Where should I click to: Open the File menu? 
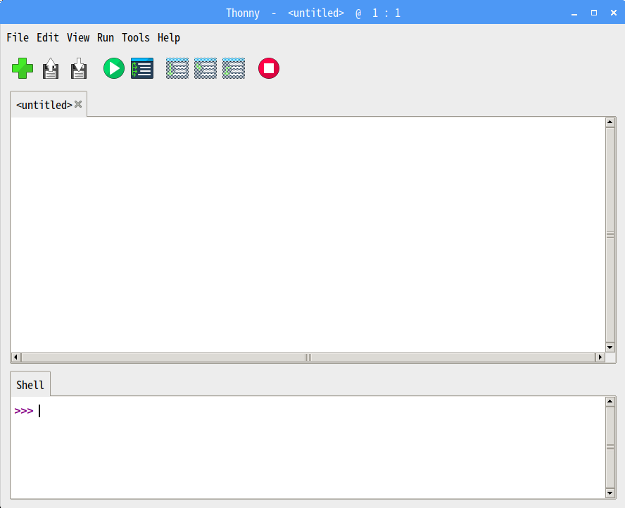click(18, 37)
